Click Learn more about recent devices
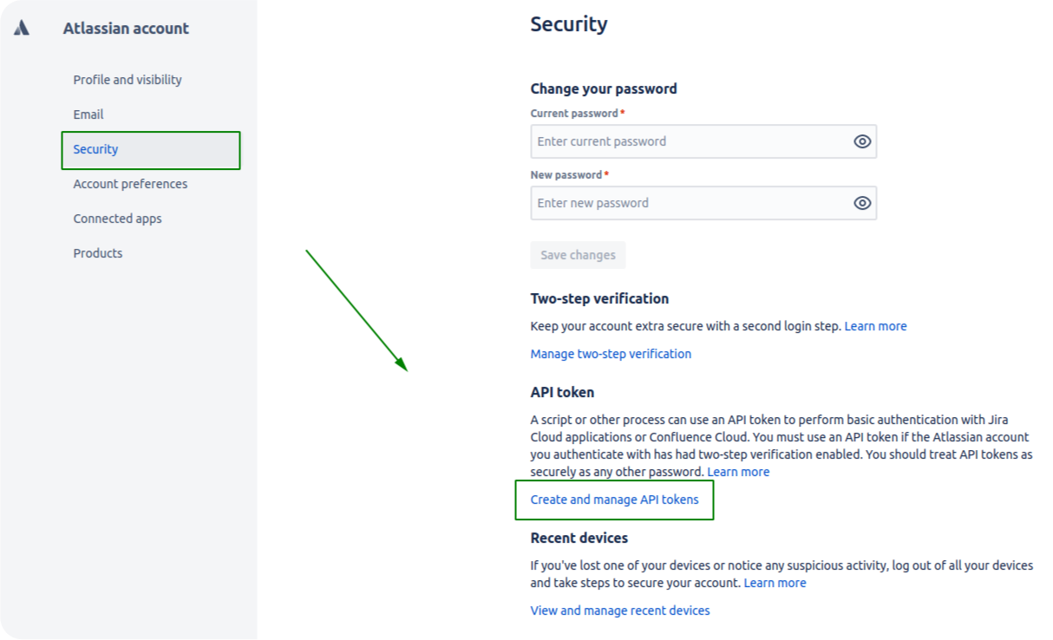 tap(775, 582)
